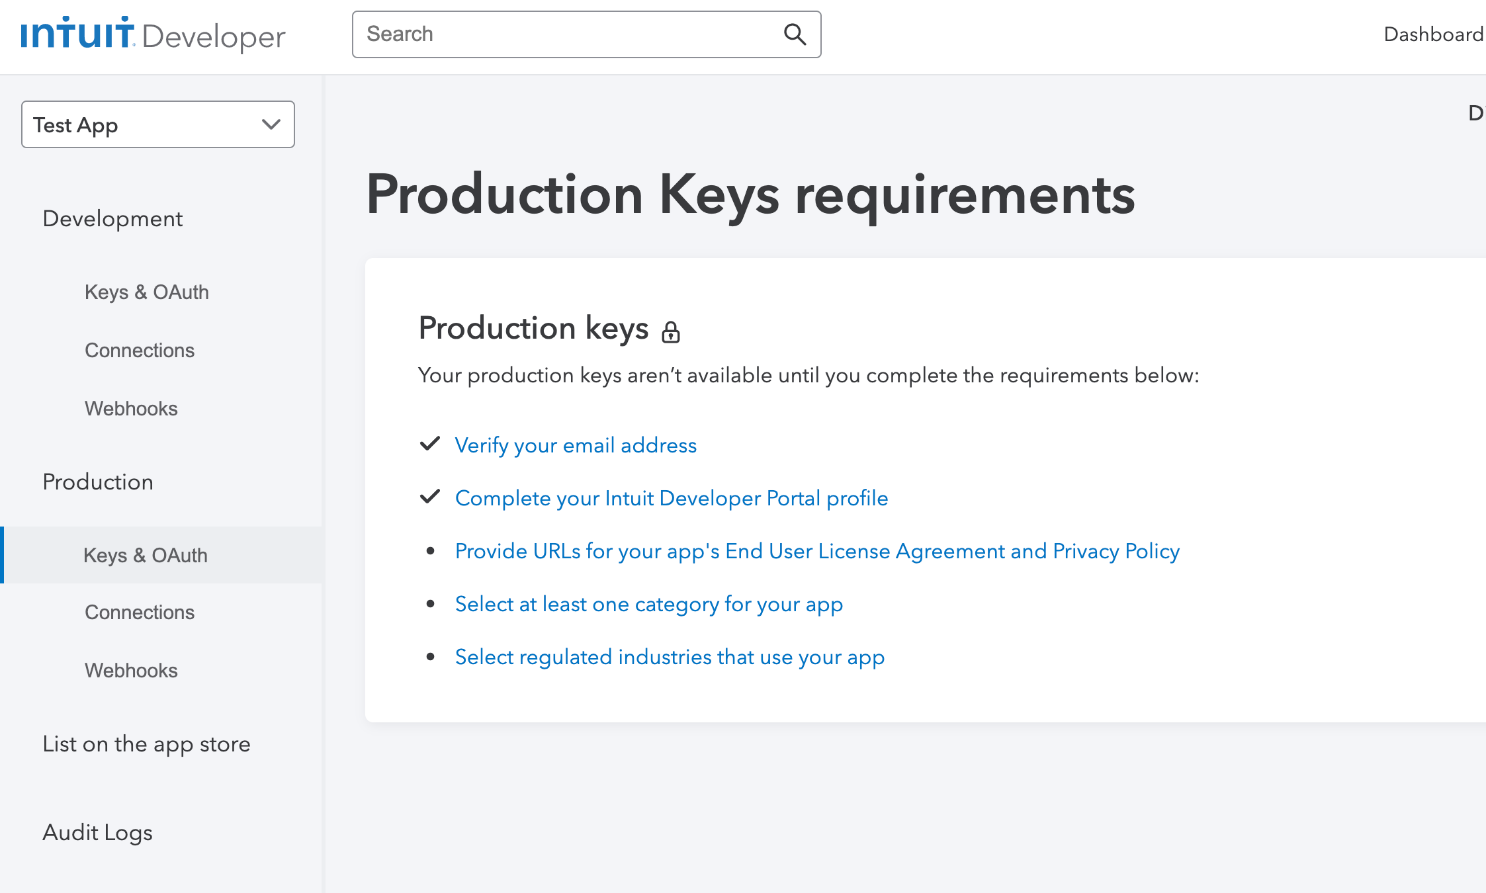This screenshot has width=1486, height=893.
Task: Open Provide URLs for EULA and Privacy Policy link
Action: [x=817, y=551]
